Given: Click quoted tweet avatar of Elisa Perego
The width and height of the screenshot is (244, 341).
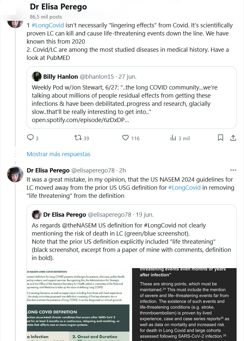Looking at the screenshot, I should click(x=36, y=214).
